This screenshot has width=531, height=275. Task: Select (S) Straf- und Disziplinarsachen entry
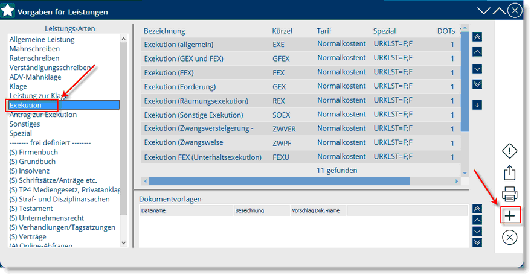click(60, 199)
